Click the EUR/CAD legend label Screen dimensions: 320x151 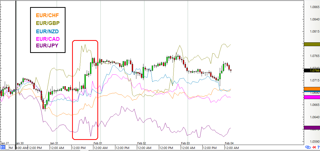48,39
